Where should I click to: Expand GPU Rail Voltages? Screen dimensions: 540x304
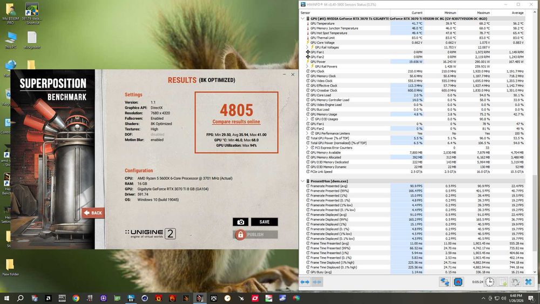(x=307, y=47)
